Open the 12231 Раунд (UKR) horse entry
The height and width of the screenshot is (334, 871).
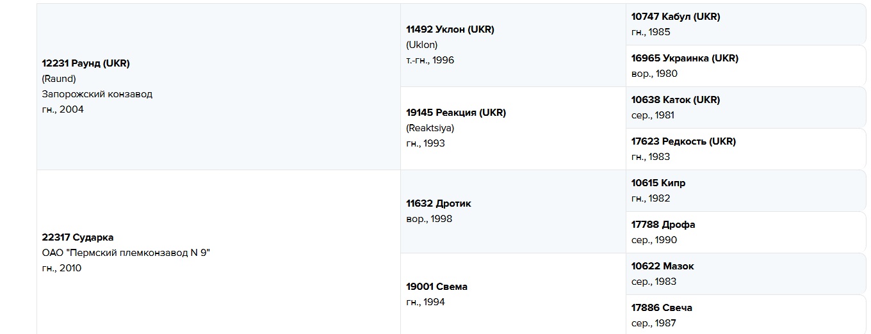point(86,63)
